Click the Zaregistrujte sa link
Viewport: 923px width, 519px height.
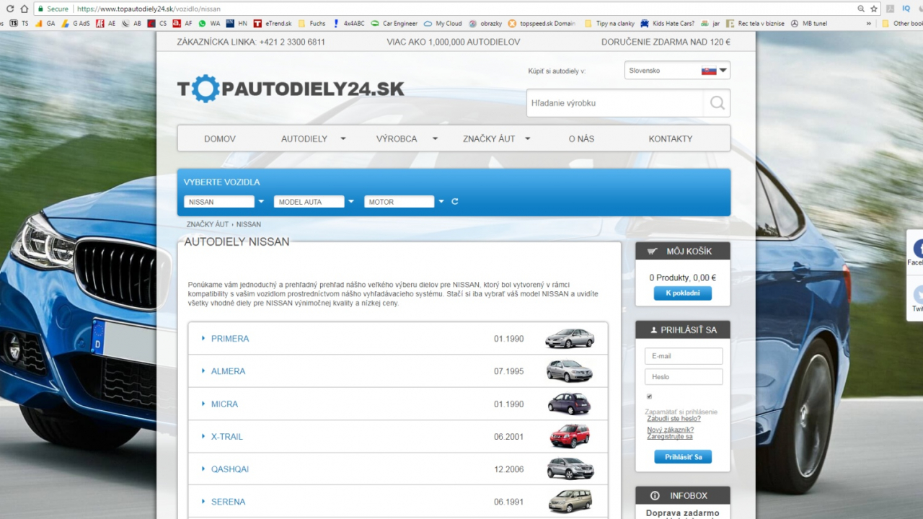tap(670, 437)
